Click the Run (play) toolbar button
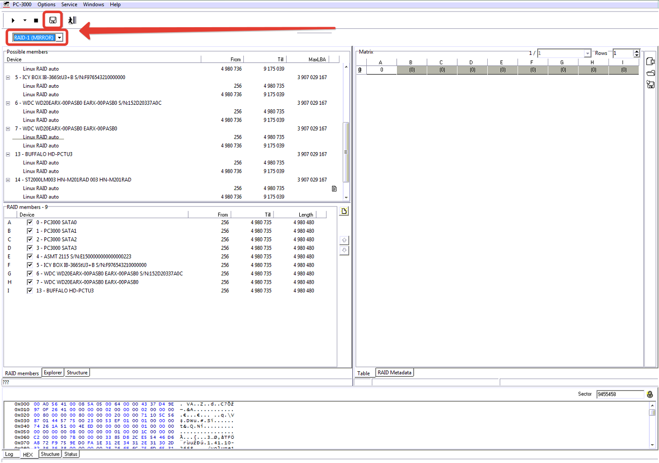 (13, 21)
